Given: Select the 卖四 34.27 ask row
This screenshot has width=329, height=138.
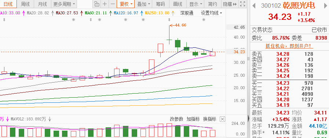Looking at the screenshot, I should [x=289, y=60].
